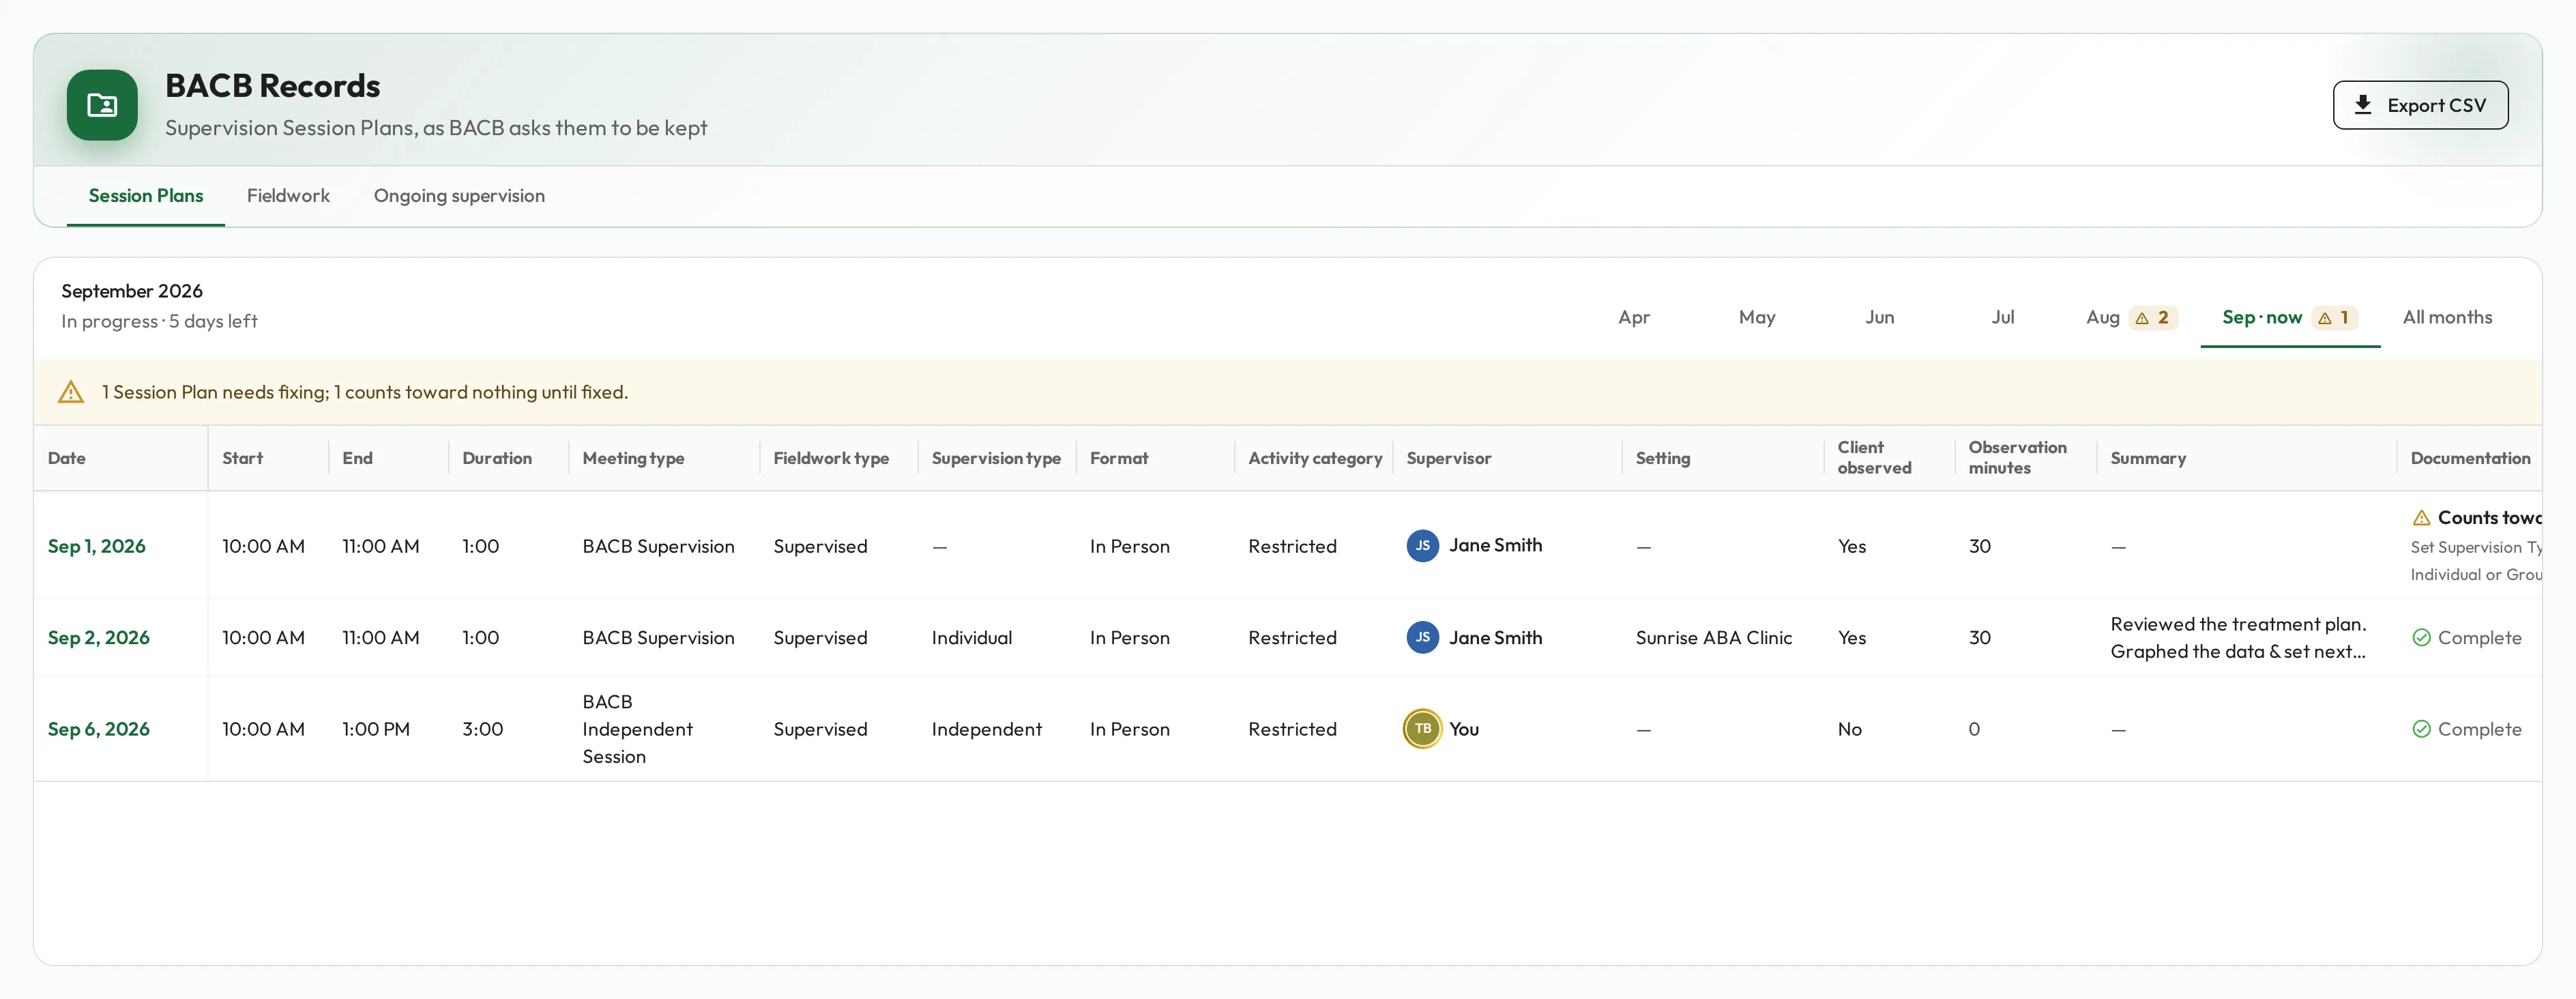Show All months
2576x999 pixels.
point(2447,318)
